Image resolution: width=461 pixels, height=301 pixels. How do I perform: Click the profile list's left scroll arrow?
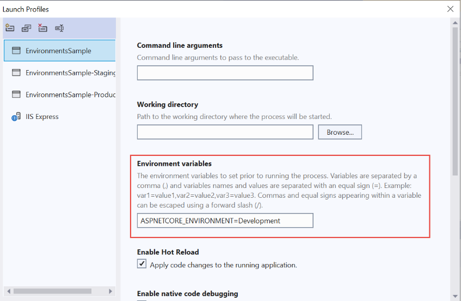[x=9, y=291]
